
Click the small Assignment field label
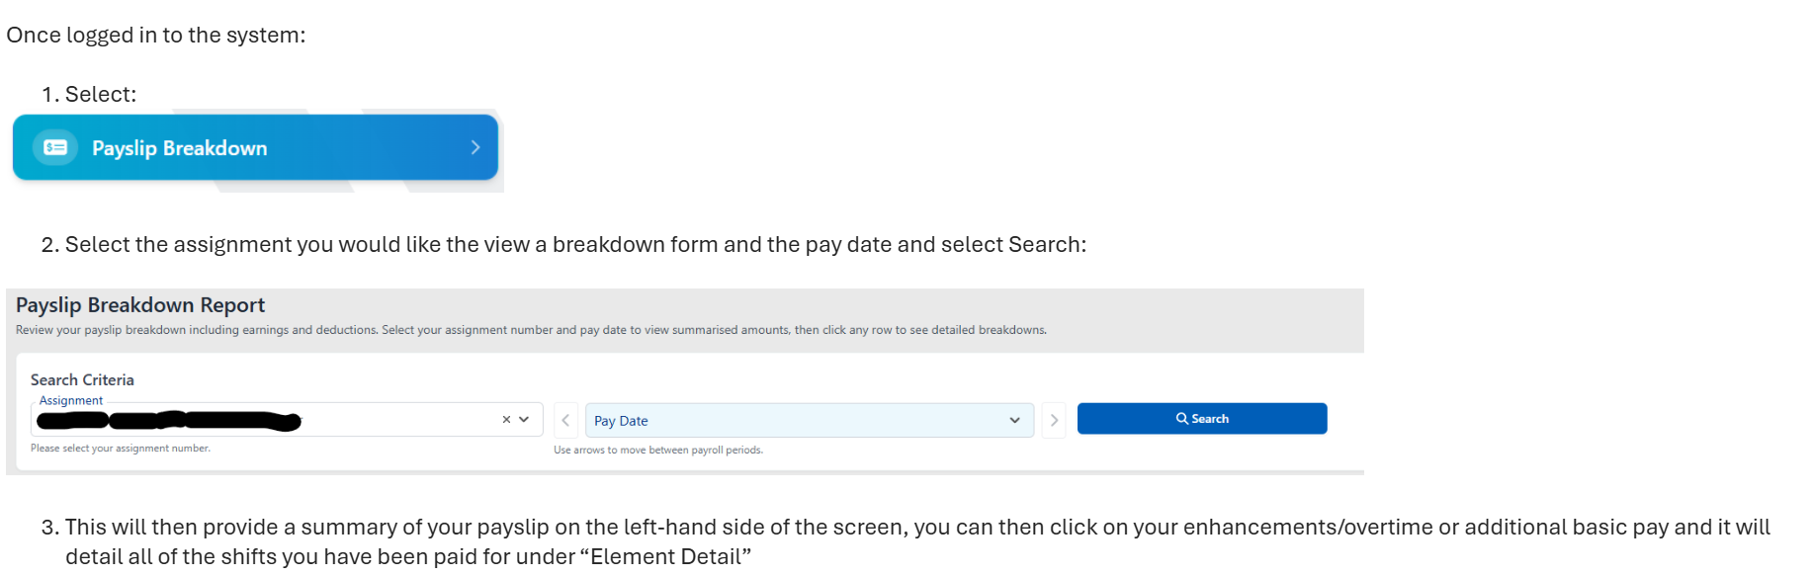(x=71, y=400)
